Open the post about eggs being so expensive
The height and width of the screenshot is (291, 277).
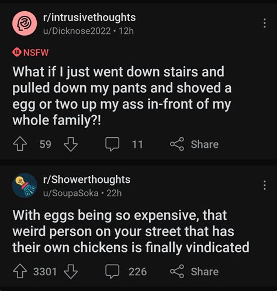131,231
